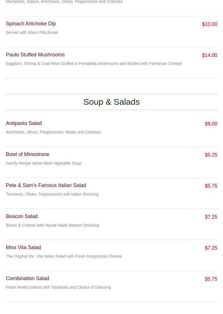Click the Miss Vita Salad price
223x314 pixels.
211,248
